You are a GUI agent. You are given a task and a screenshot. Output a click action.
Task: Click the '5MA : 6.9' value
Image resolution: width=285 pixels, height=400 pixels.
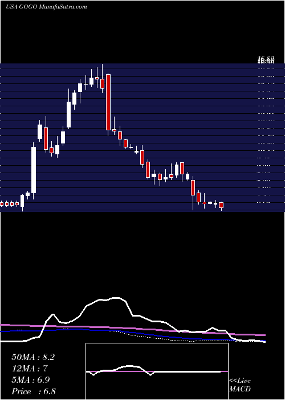(31, 380)
